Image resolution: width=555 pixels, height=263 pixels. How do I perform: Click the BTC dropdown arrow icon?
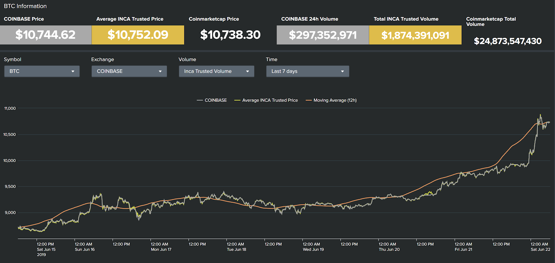(x=73, y=72)
